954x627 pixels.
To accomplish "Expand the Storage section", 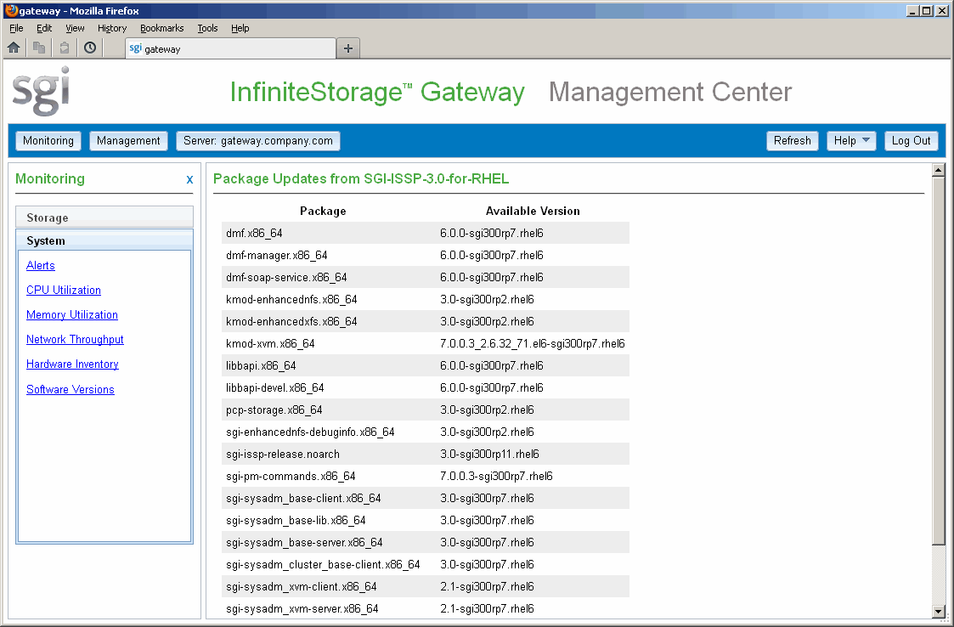I will [104, 217].
